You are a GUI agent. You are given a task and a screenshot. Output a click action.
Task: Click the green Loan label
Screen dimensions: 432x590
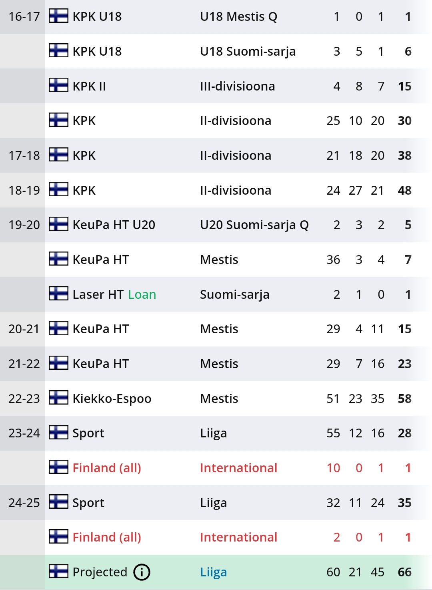point(142,294)
